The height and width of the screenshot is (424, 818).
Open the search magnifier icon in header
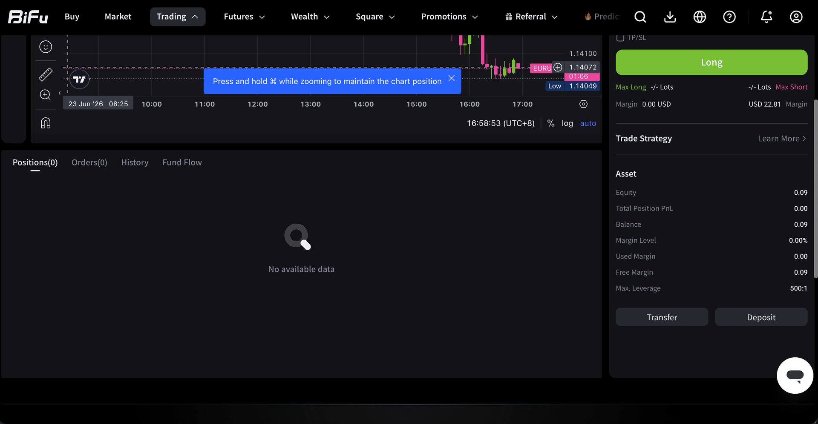click(x=640, y=17)
